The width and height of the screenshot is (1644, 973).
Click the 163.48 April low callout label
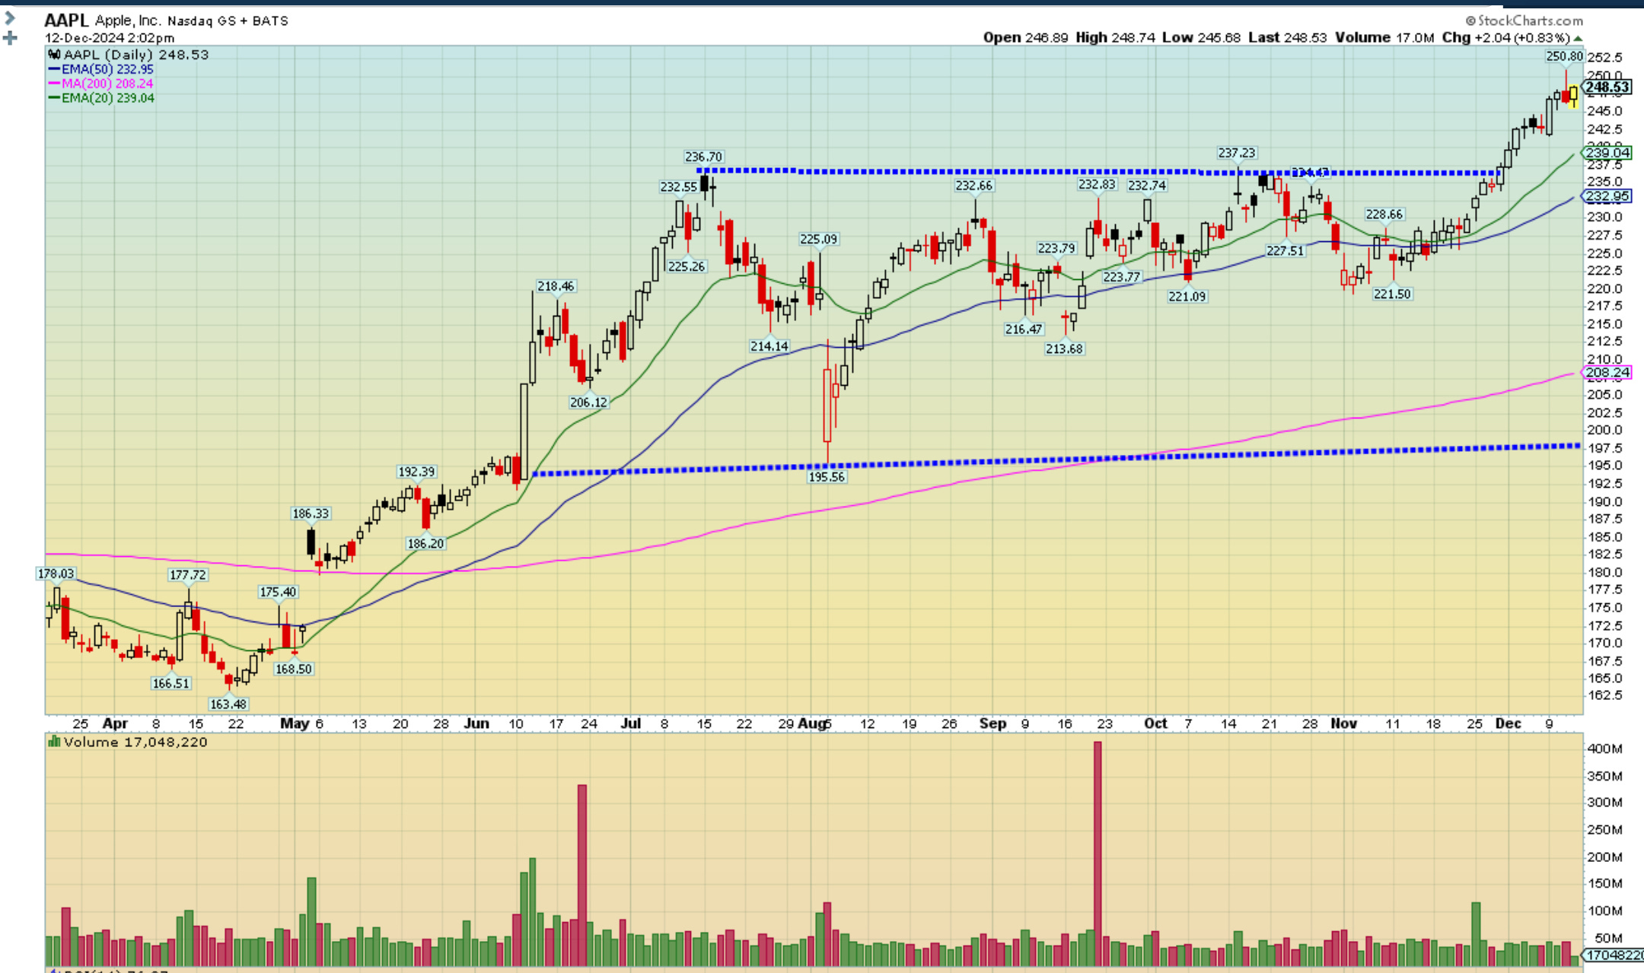point(228,704)
